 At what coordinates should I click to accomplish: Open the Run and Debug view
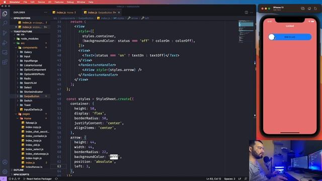click(x=5, y=43)
